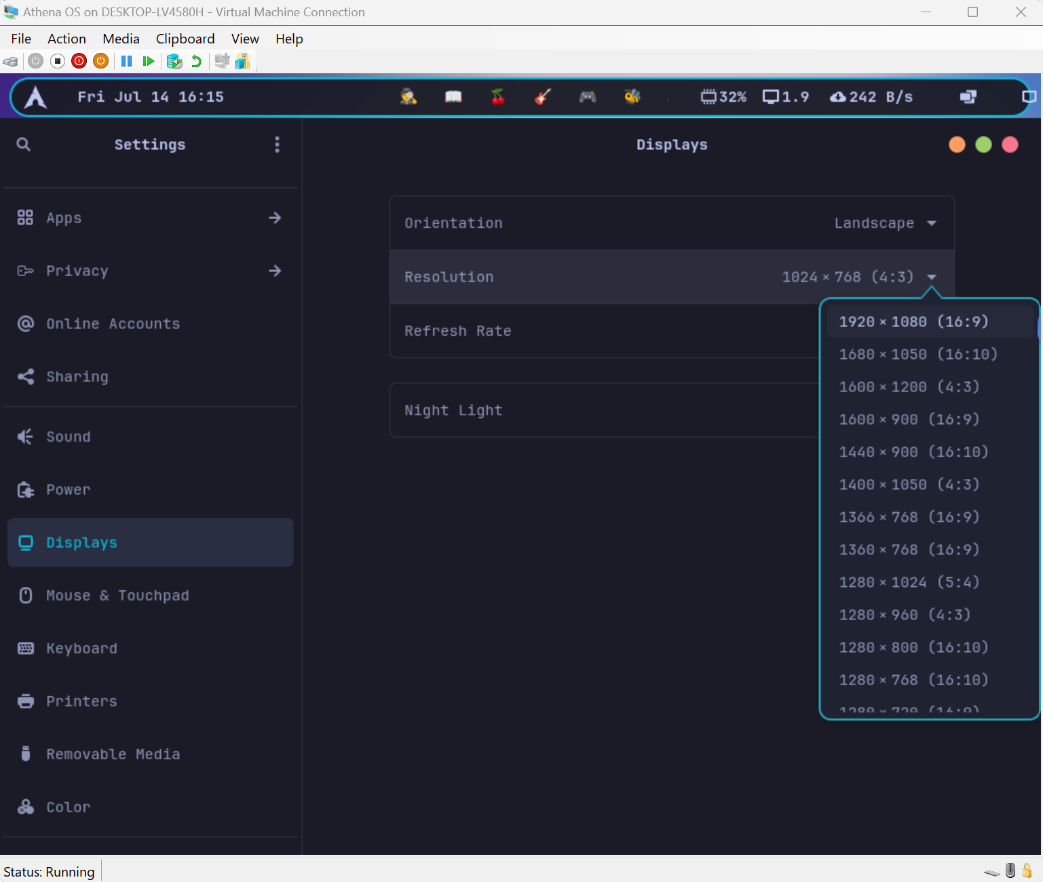Viewport: 1043px width, 882px height.
Task: Open the Clipboard menu
Action: pos(185,39)
